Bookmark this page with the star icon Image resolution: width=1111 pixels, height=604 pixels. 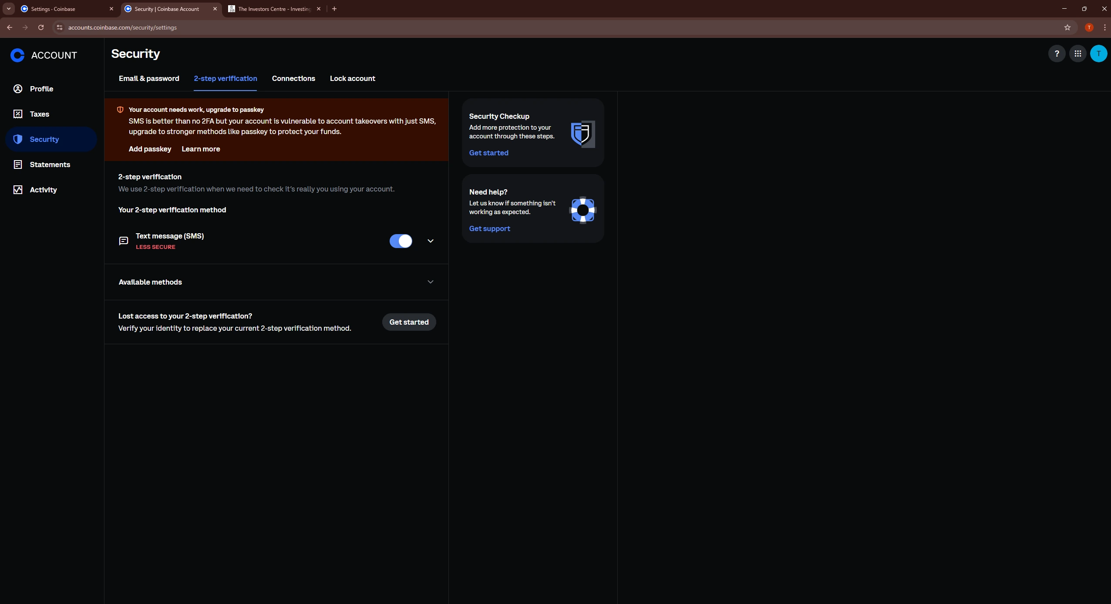point(1067,27)
